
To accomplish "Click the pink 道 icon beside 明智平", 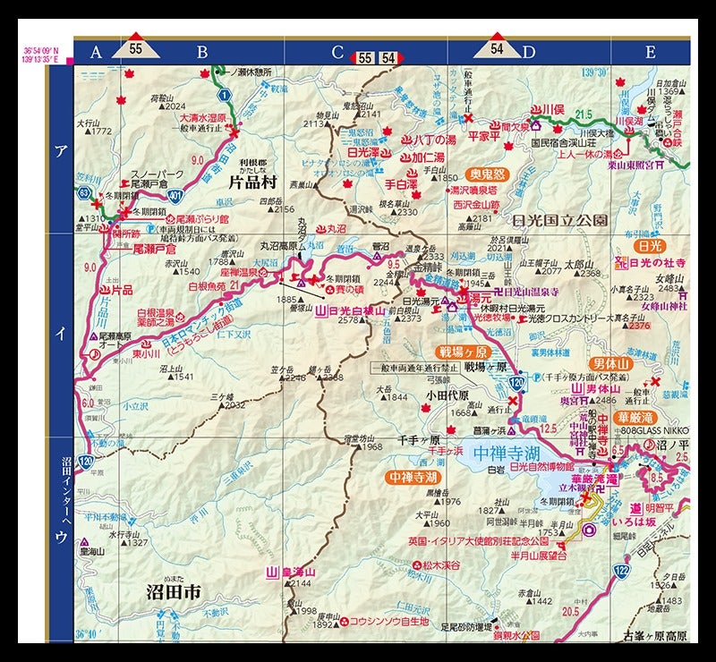I will tap(636, 508).
